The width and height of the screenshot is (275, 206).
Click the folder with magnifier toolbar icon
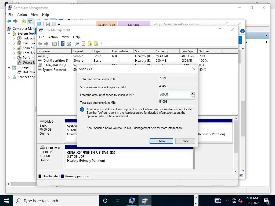pos(96,44)
